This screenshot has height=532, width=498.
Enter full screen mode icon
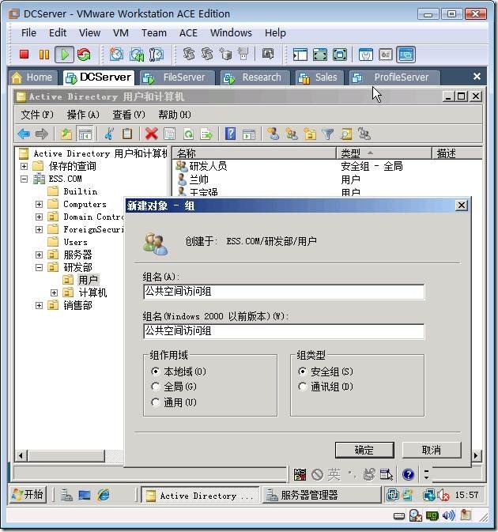pos(320,55)
